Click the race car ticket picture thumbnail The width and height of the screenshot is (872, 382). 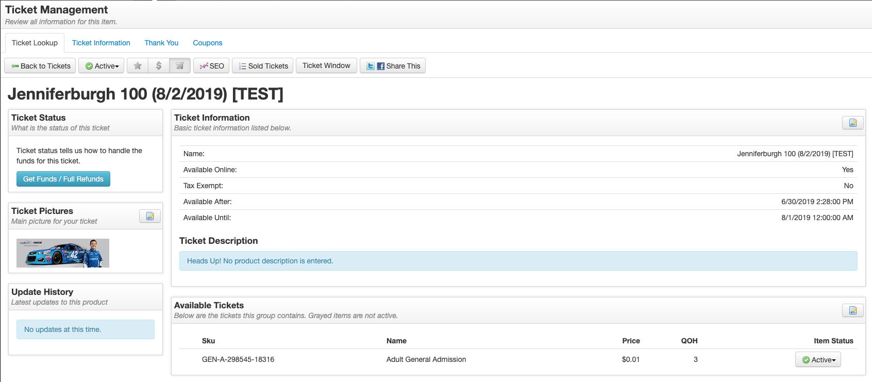tap(63, 253)
